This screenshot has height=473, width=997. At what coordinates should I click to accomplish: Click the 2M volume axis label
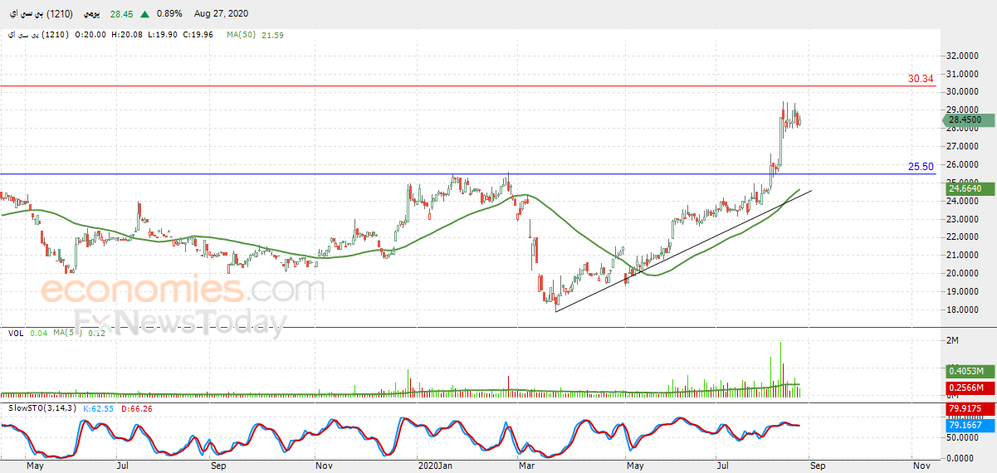click(952, 341)
